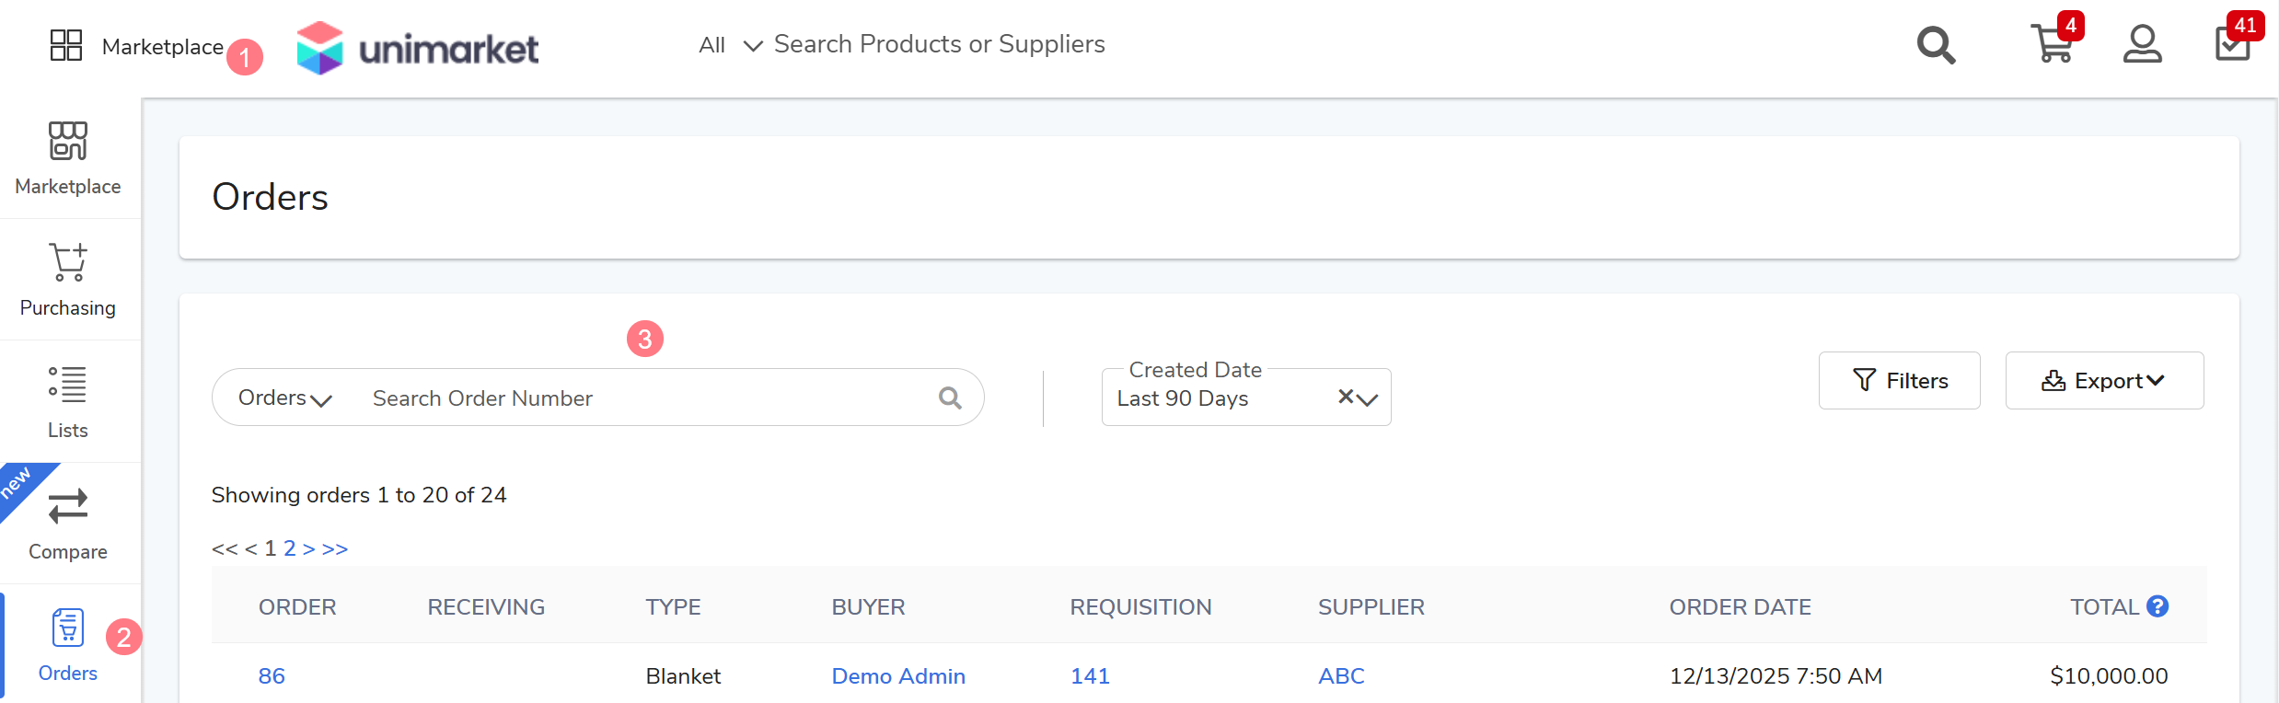Go to Purchasing in the sidebar
This screenshot has width=2279, height=703.
(68, 280)
